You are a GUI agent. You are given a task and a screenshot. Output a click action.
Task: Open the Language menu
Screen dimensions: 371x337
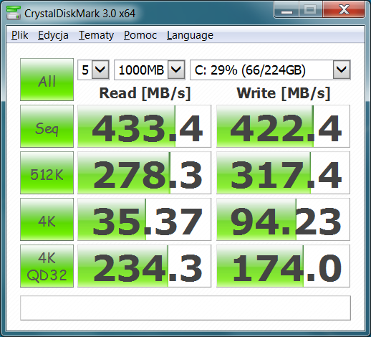click(x=190, y=35)
